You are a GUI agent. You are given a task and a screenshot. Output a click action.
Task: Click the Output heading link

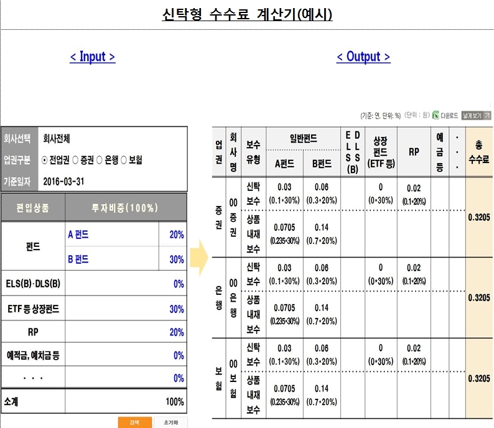[x=363, y=57]
